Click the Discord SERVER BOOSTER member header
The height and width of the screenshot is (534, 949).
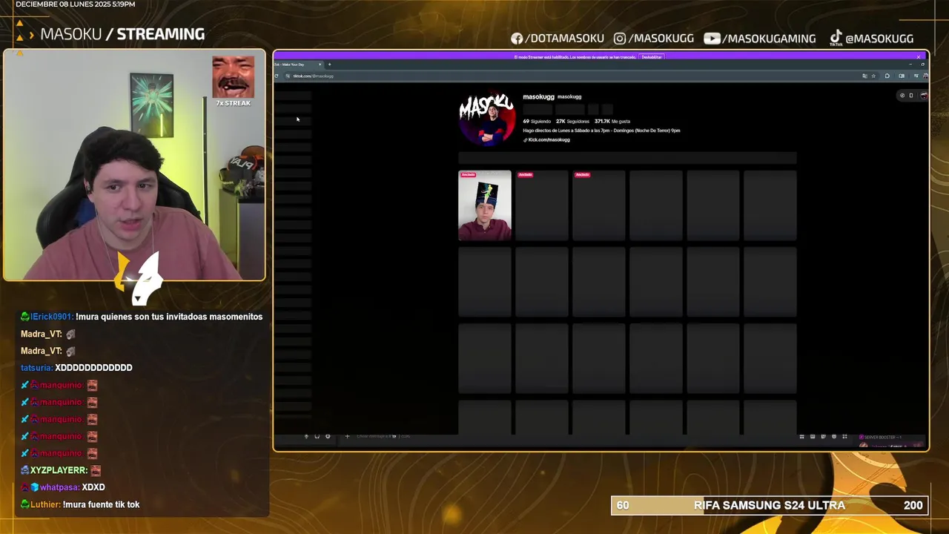point(879,437)
